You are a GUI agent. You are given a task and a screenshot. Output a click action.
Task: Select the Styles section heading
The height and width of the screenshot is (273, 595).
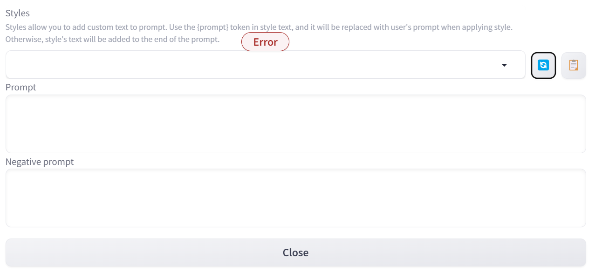[x=17, y=13]
